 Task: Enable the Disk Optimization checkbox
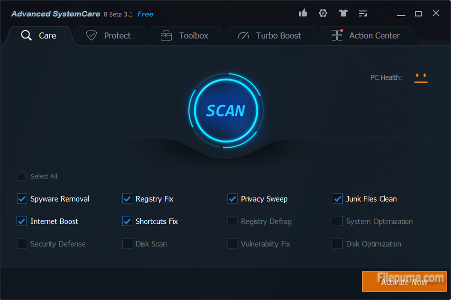(338, 244)
